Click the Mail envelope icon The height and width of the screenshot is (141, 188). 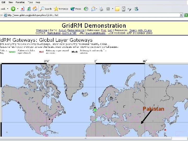[x=93, y=9]
